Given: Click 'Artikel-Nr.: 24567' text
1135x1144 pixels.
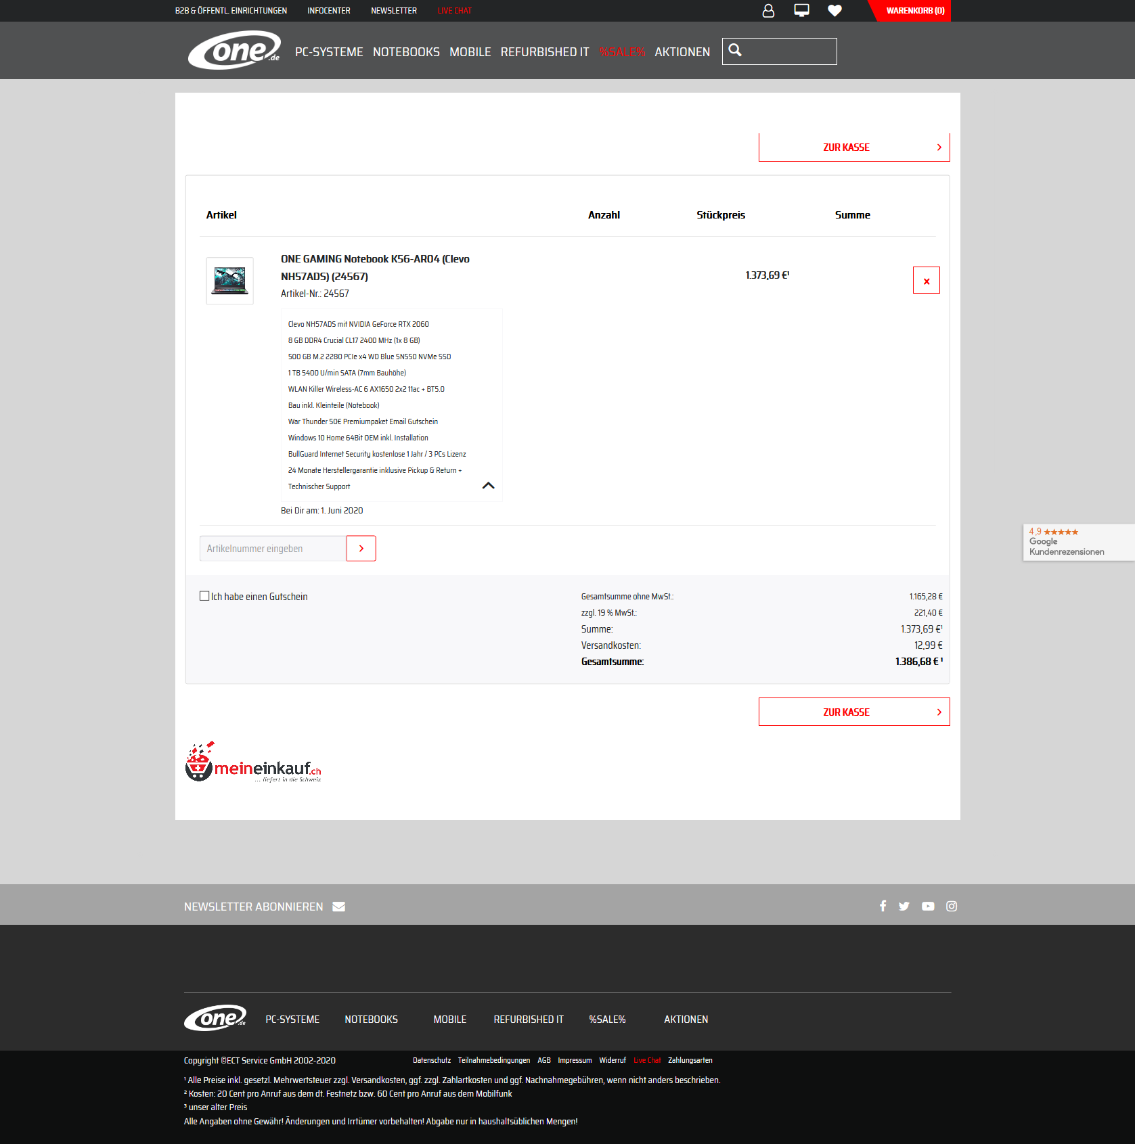Looking at the screenshot, I should tap(315, 294).
